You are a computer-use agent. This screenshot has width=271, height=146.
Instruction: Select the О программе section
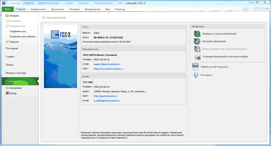tap(20, 81)
